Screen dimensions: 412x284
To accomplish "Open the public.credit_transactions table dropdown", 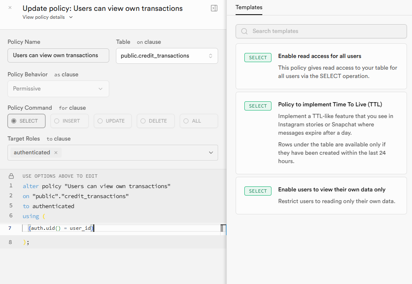I will [x=167, y=55].
